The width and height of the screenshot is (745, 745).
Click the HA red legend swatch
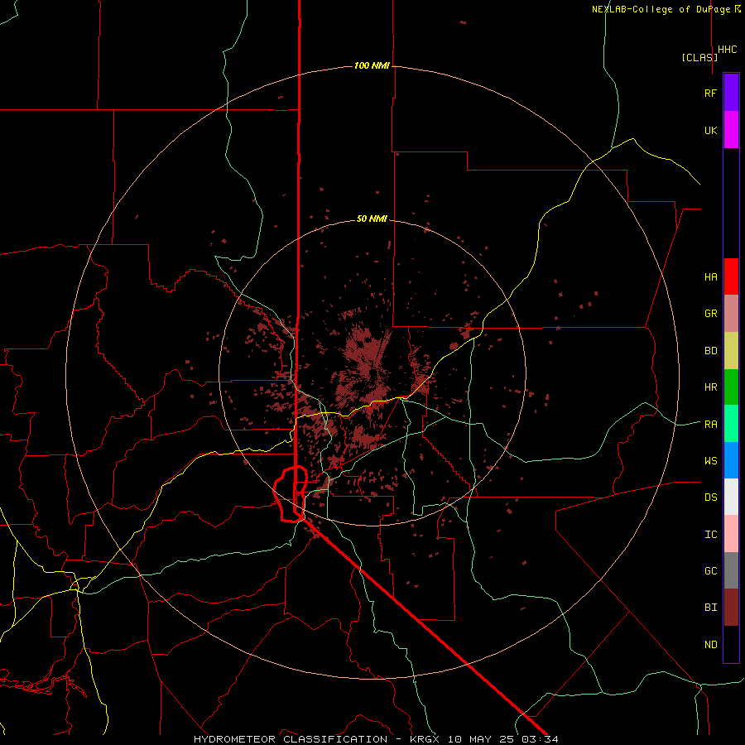(731, 276)
